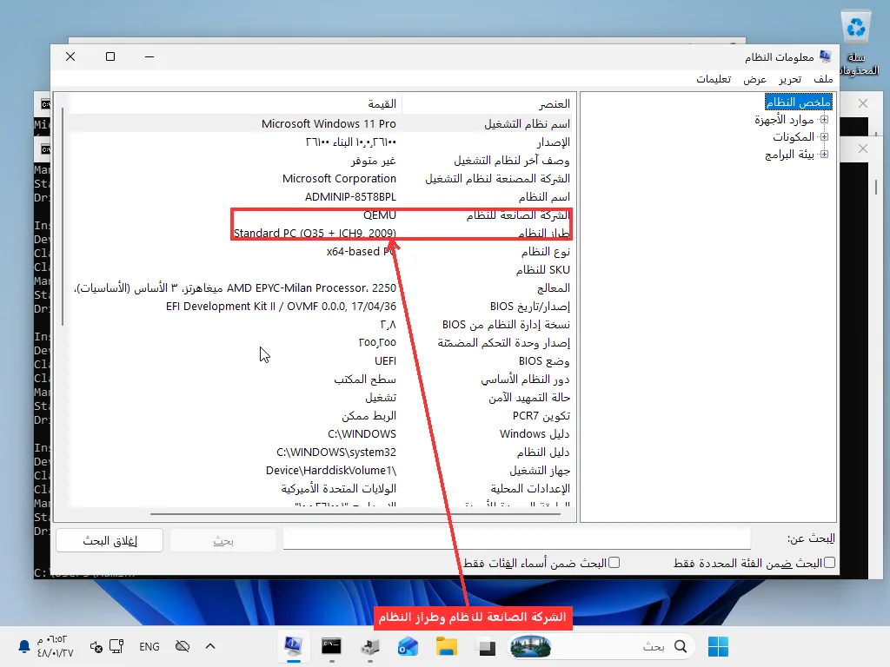Click the System Information title bar icon
Viewport: 890px width, 667px height.
826,56
